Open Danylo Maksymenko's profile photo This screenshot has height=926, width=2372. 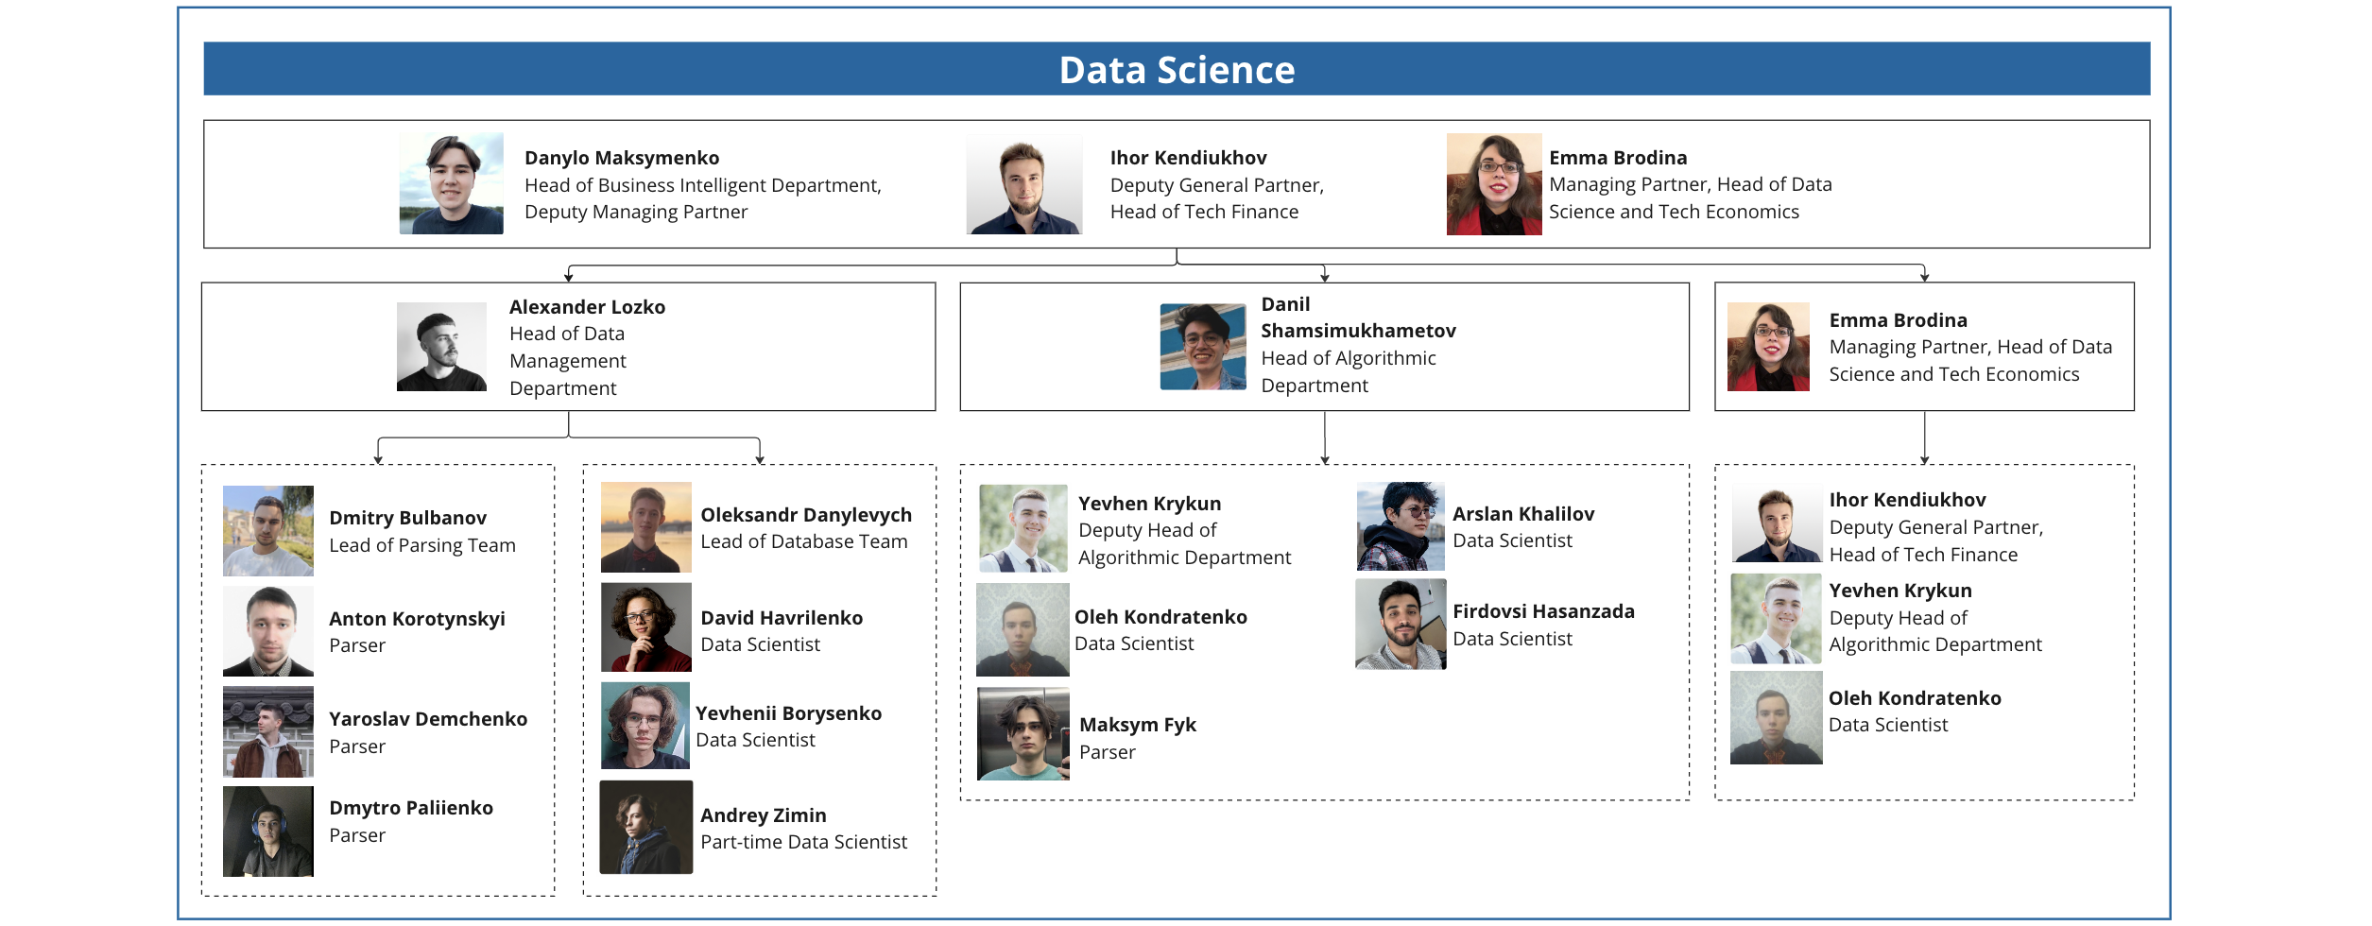pos(451,183)
